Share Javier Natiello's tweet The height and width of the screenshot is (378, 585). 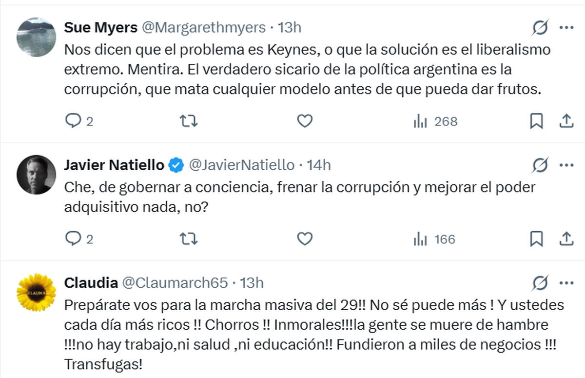[566, 239]
